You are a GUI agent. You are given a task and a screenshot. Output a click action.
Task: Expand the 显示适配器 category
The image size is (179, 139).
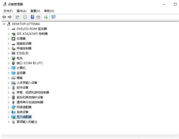9,117
